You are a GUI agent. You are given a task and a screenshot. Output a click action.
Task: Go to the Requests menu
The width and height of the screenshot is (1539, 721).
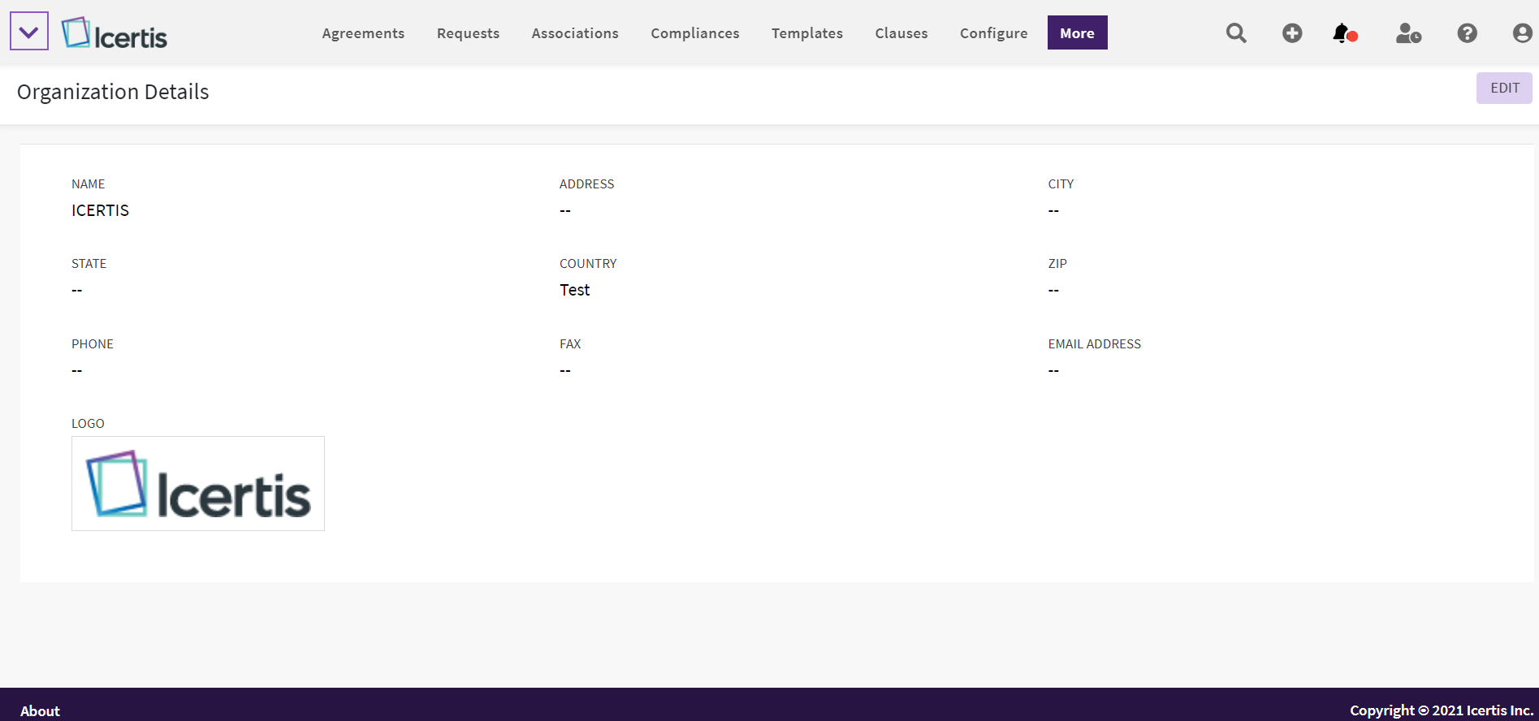[468, 33]
